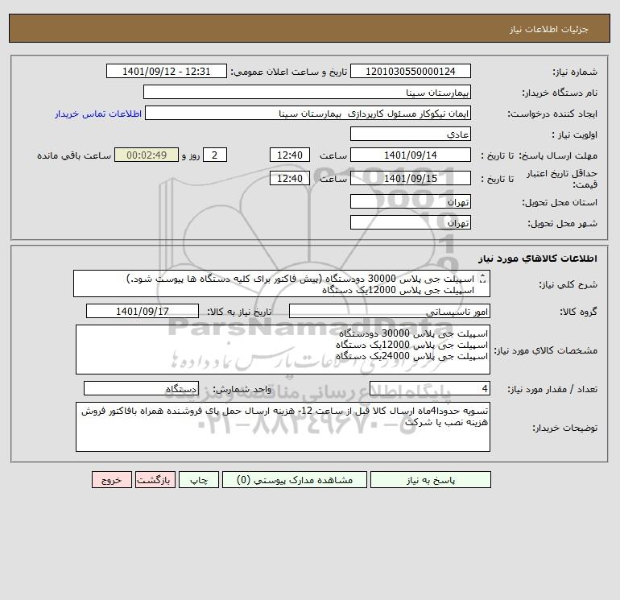Viewport: 620px width, 600px height.
Task: Click the حداقل تاریخ اعتبار قیمت label
Action: (562, 179)
